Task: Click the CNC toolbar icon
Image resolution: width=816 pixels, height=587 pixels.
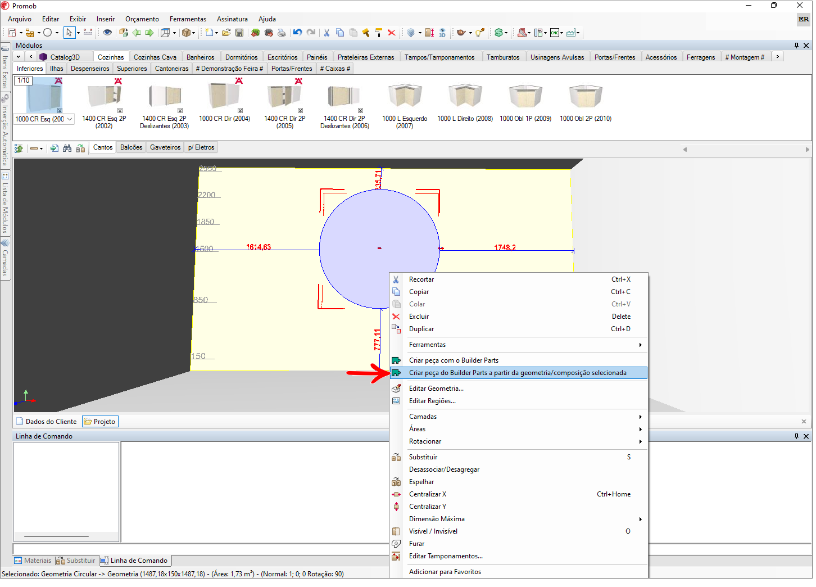Action: (x=554, y=33)
